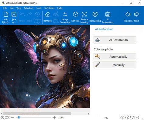Click the zoom slider handle
This screenshot has height=120, width=144.
(x=19, y=117)
